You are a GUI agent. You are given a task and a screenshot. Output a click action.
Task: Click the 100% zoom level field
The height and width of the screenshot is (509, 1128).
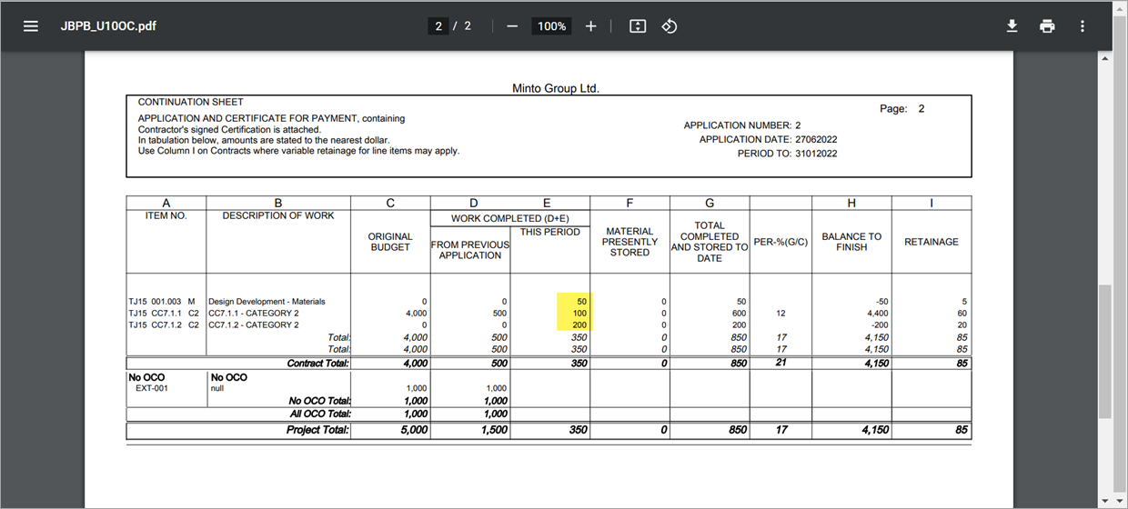pos(551,26)
